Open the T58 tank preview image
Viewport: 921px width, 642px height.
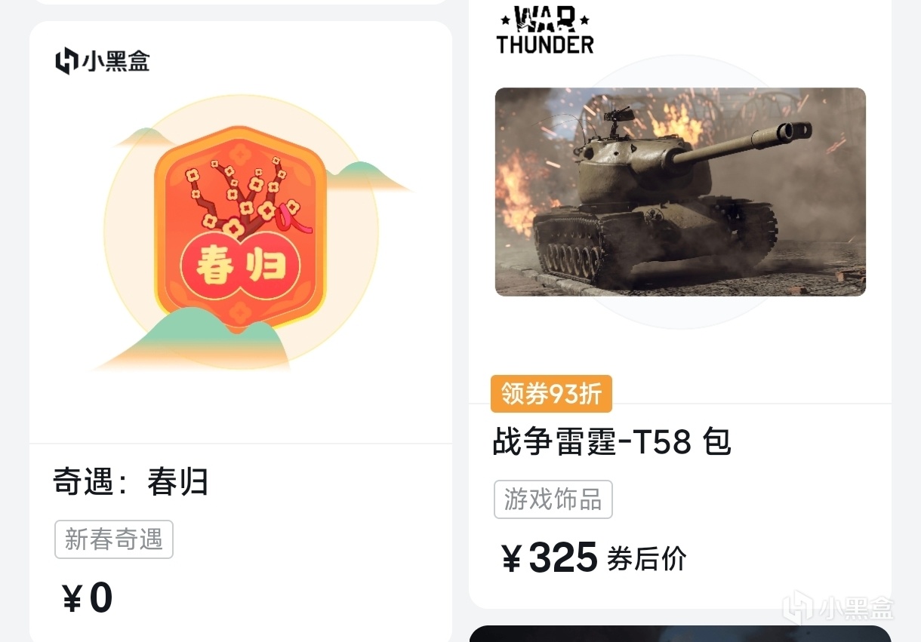pos(680,192)
